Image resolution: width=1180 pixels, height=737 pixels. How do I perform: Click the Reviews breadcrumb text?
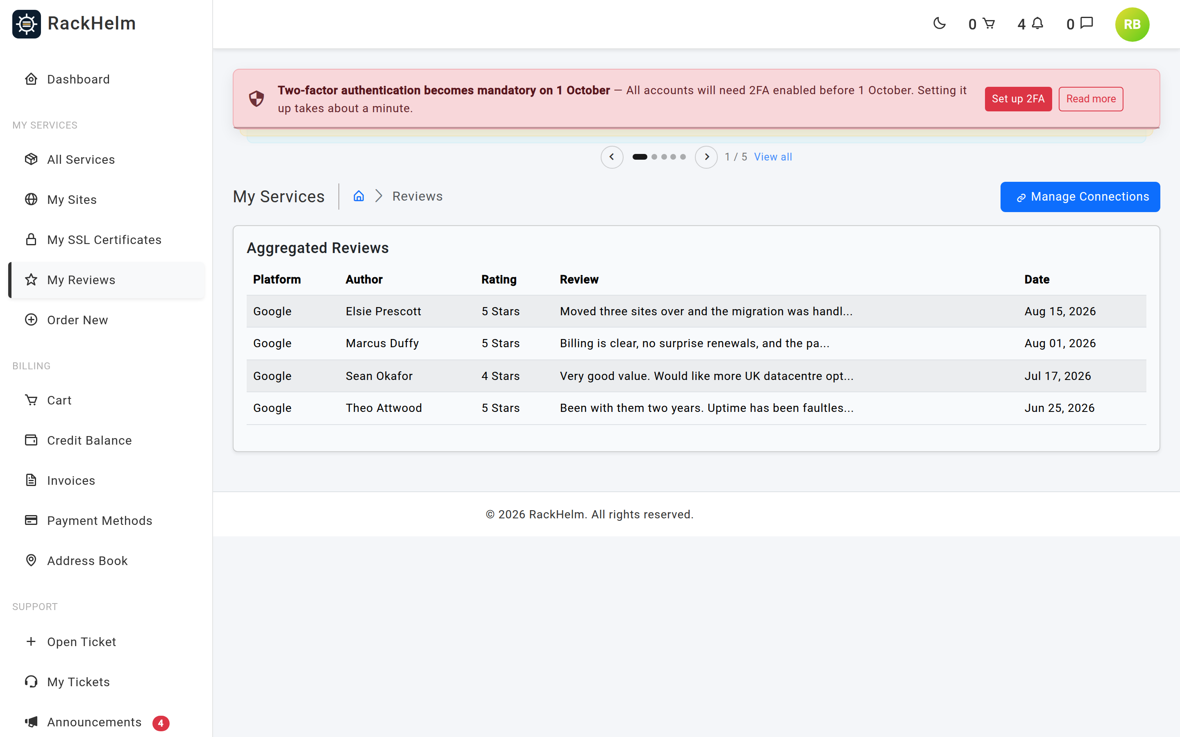pyautogui.click(x=418, y=196)
